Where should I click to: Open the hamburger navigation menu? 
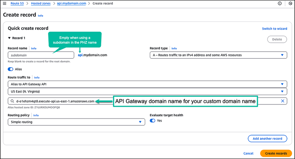tap(5, 3)
